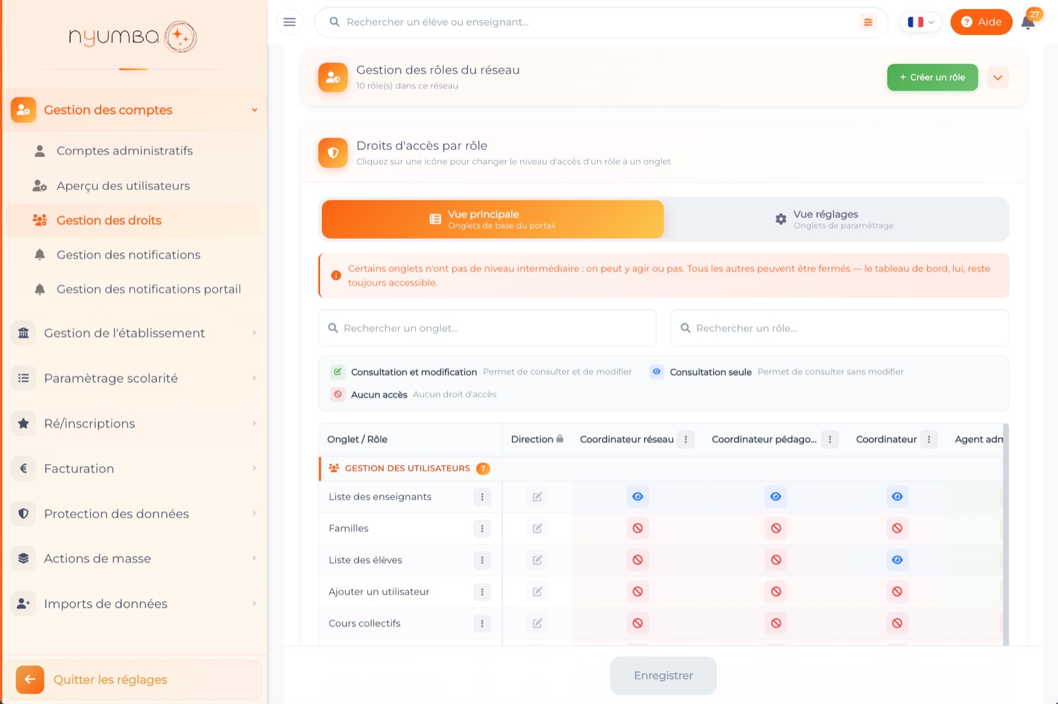Click Quitter les réglages
The height and width of the screenshot is (704, 1058).
pos(134,680)
